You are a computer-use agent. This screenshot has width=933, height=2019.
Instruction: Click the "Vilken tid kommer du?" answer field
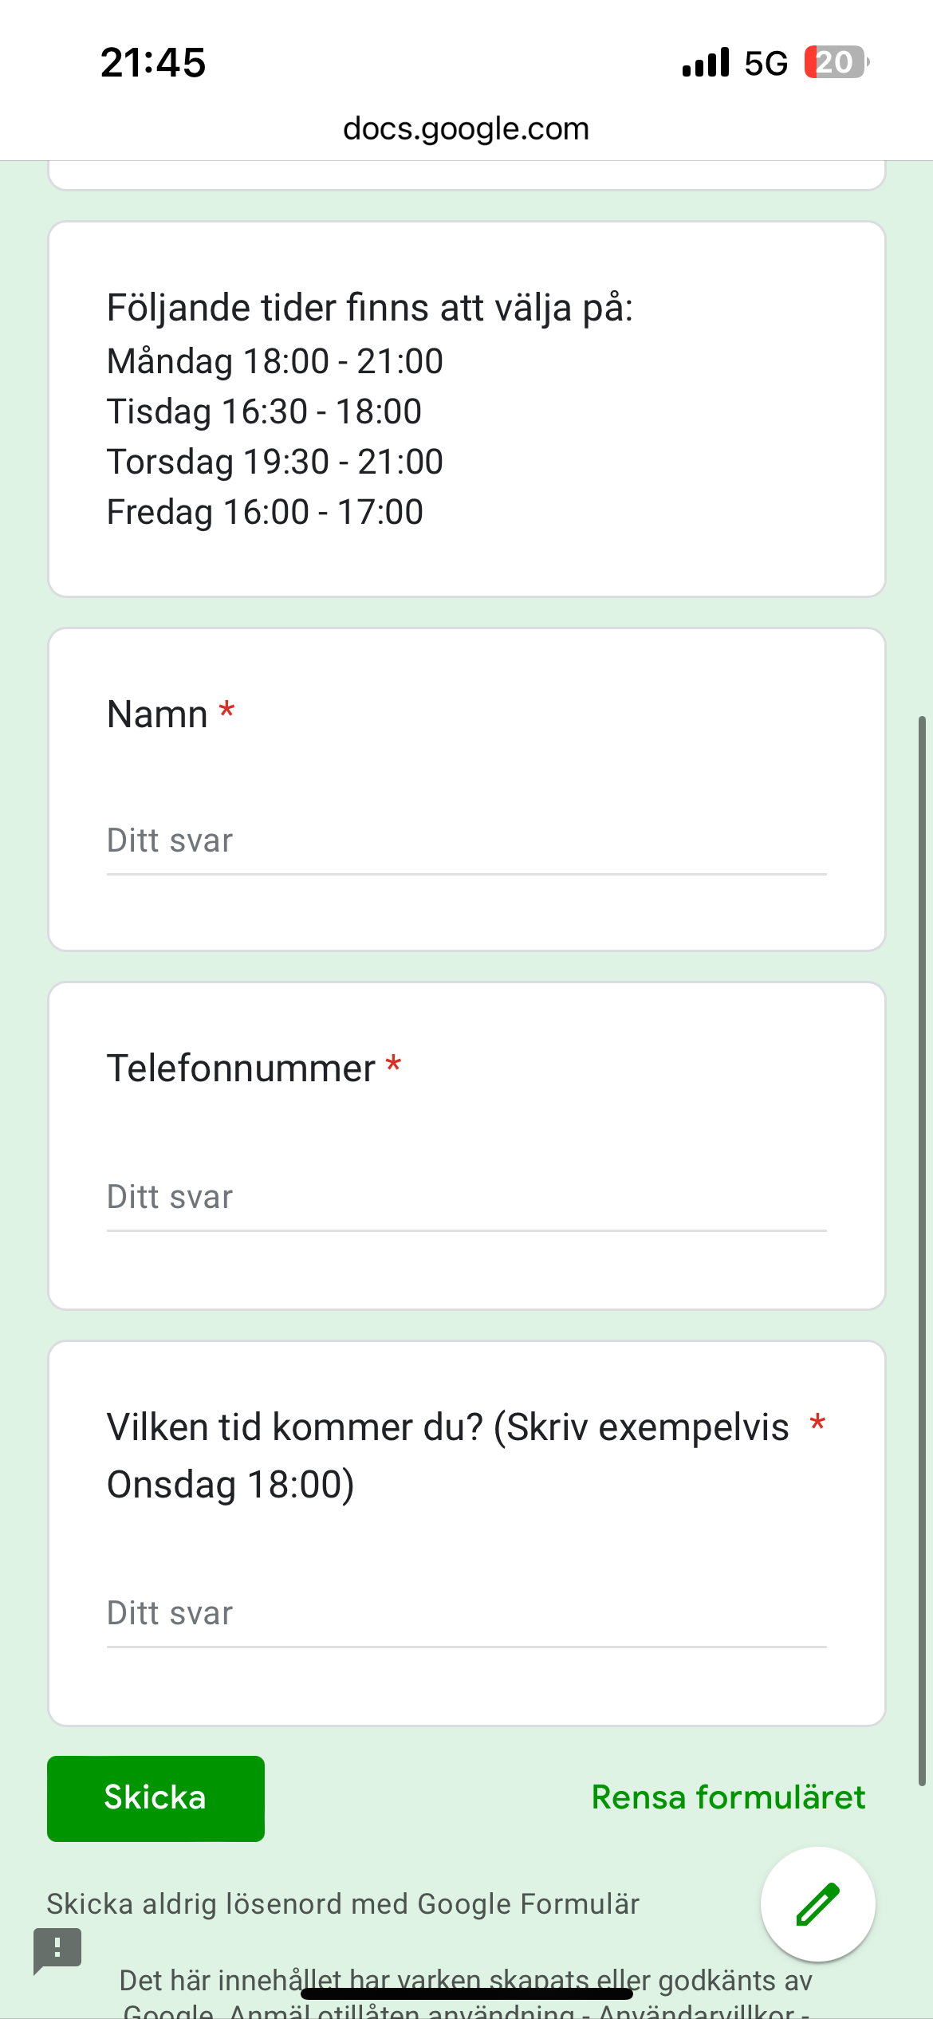pos(467,1614)
